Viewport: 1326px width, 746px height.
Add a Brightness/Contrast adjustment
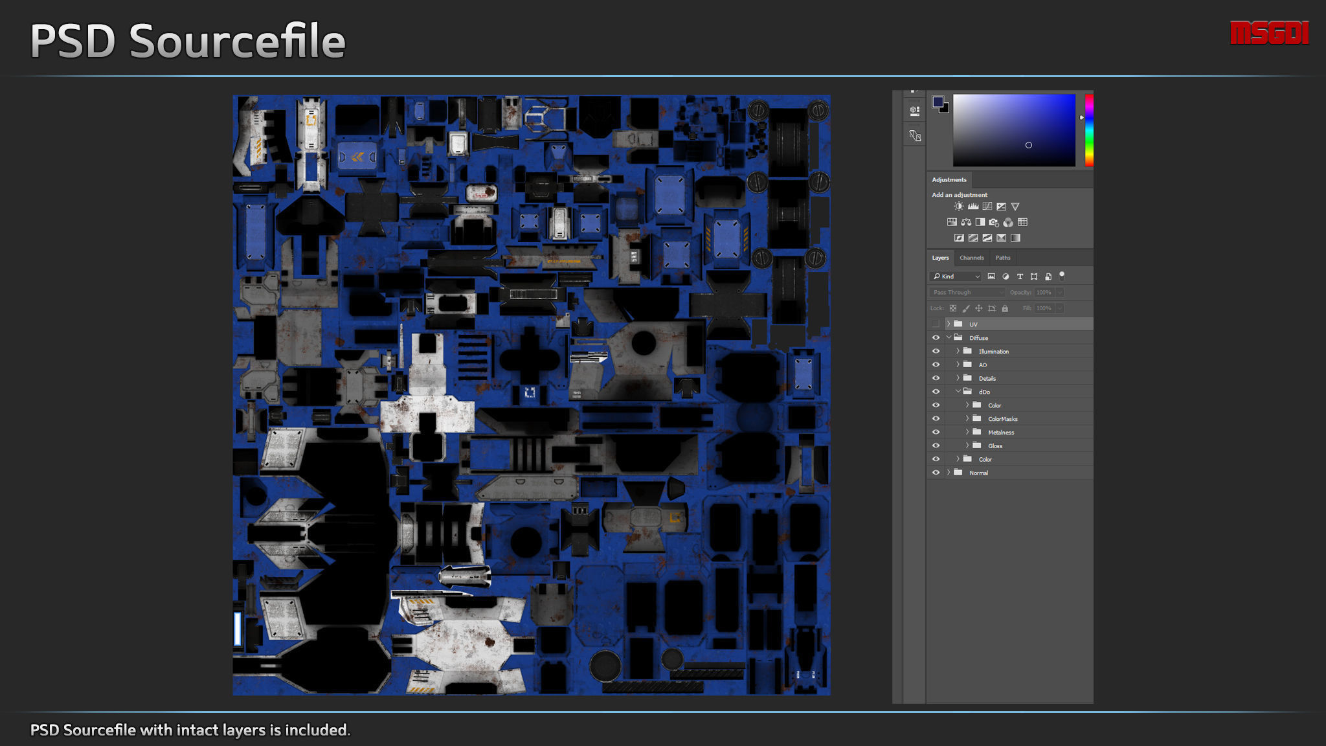(958, 207)
